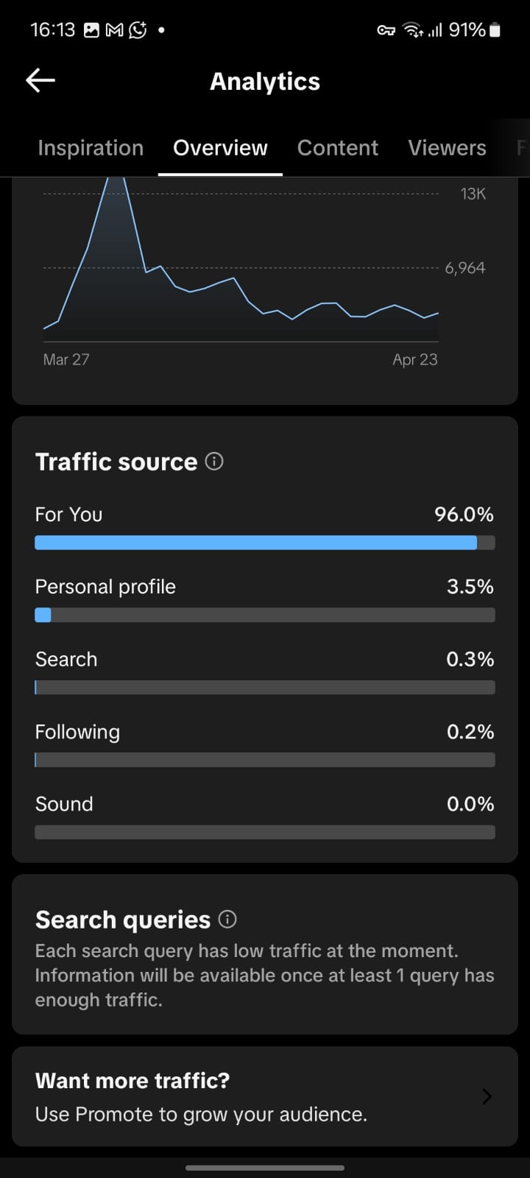Tap the battery icon in status bar
Image resolution: width=530 pixels, height=1178 pixels.
click(495, 30)
